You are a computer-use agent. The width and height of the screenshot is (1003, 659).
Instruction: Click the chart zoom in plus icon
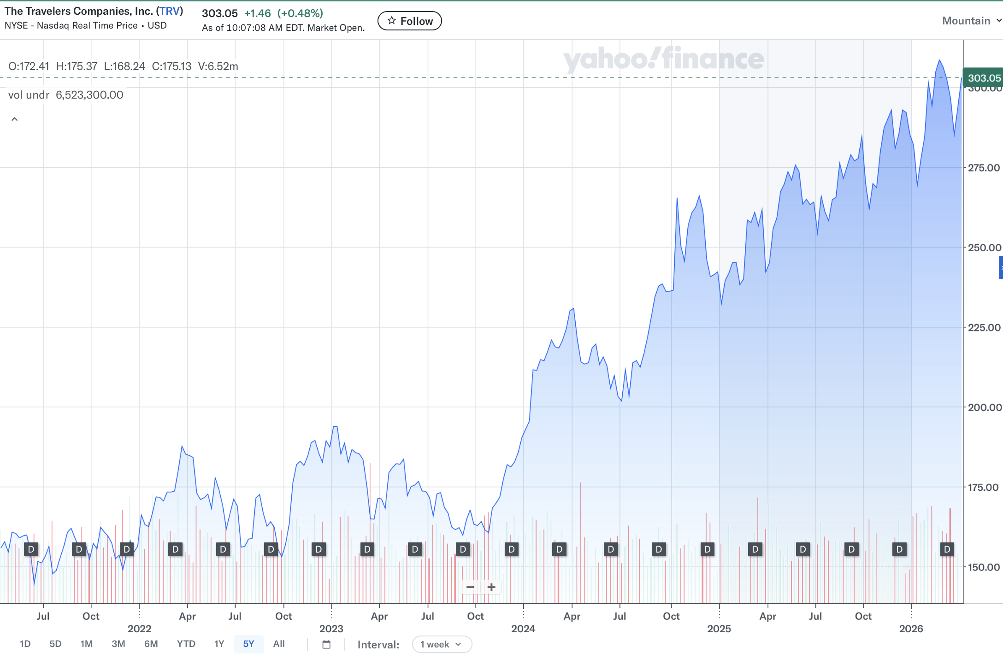pos(491,587)
